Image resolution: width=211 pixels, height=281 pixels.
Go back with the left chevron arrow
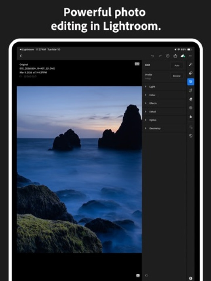(21, 56)
